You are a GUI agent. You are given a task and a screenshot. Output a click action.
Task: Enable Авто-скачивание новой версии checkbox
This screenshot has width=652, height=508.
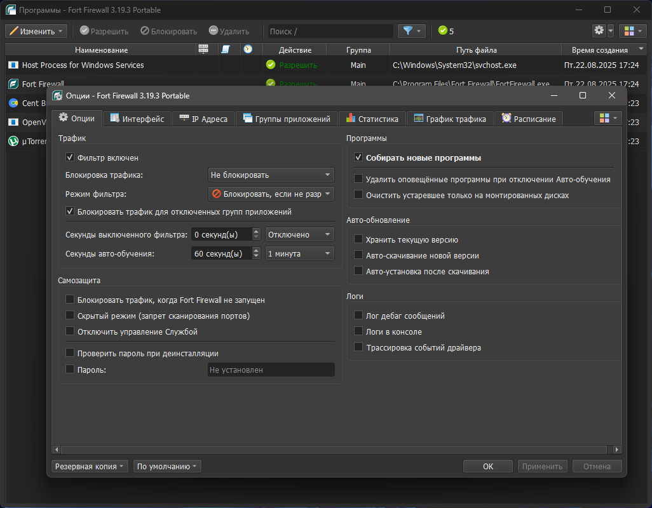(358, 255)
